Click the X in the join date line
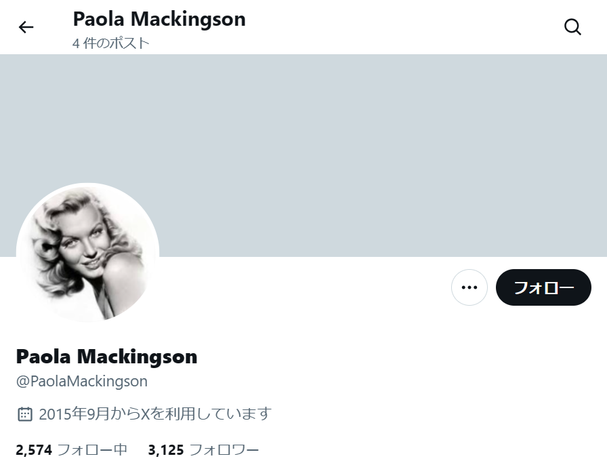This screenshot has height=465, width=607. coord(145,414)
